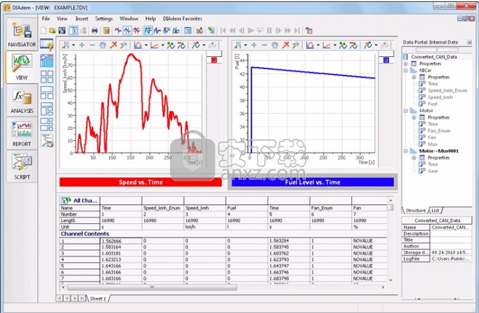Screen dimensions: 479x313
Task: Expand Properties under NICar group
Action: [x=414, y=77]
